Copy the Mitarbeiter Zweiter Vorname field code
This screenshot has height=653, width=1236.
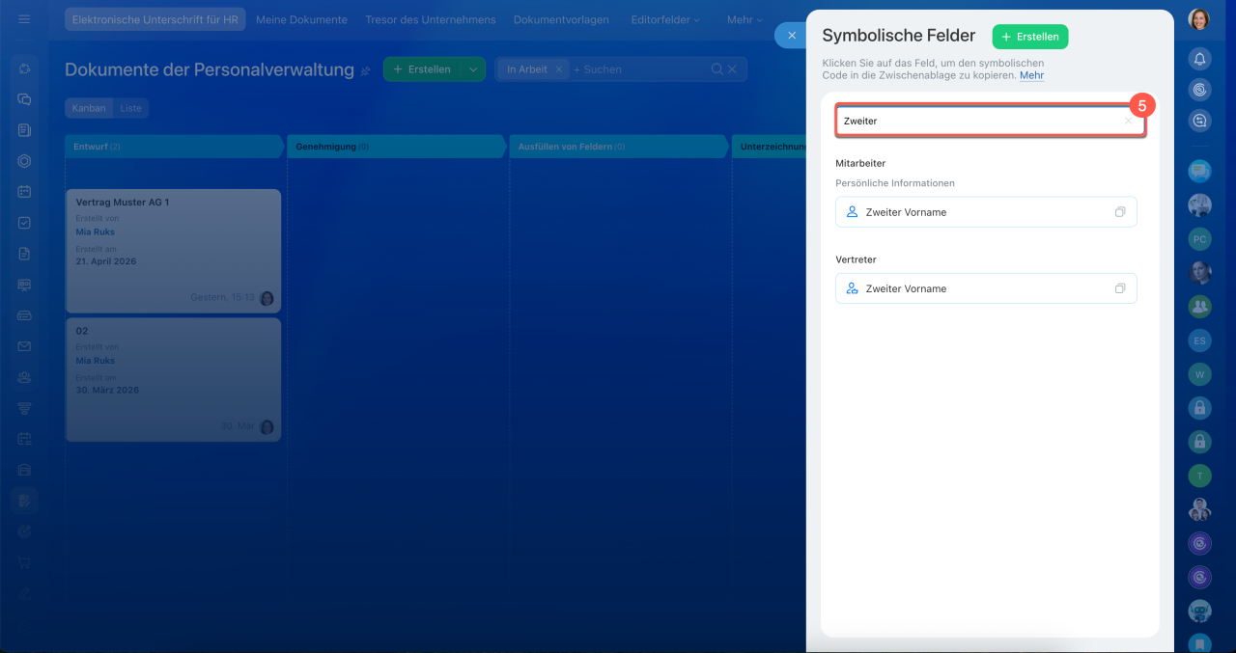[1119, 212]
